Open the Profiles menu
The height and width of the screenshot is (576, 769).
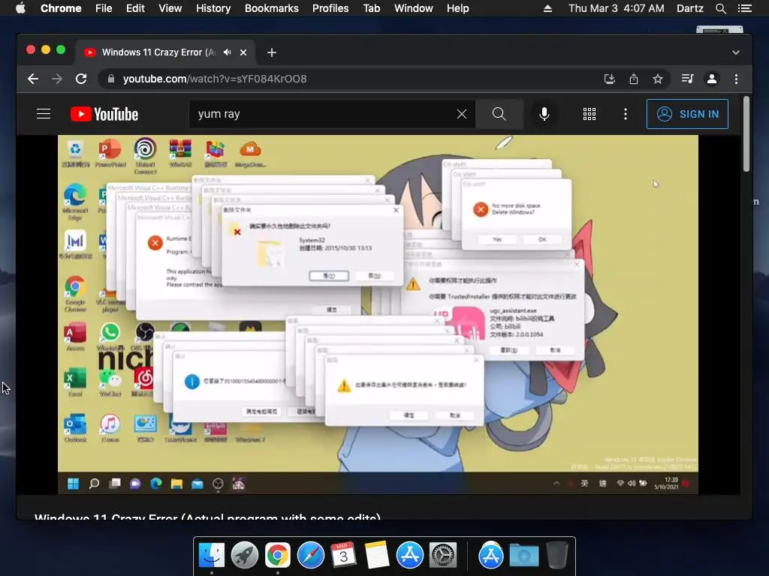pos(330,8)
